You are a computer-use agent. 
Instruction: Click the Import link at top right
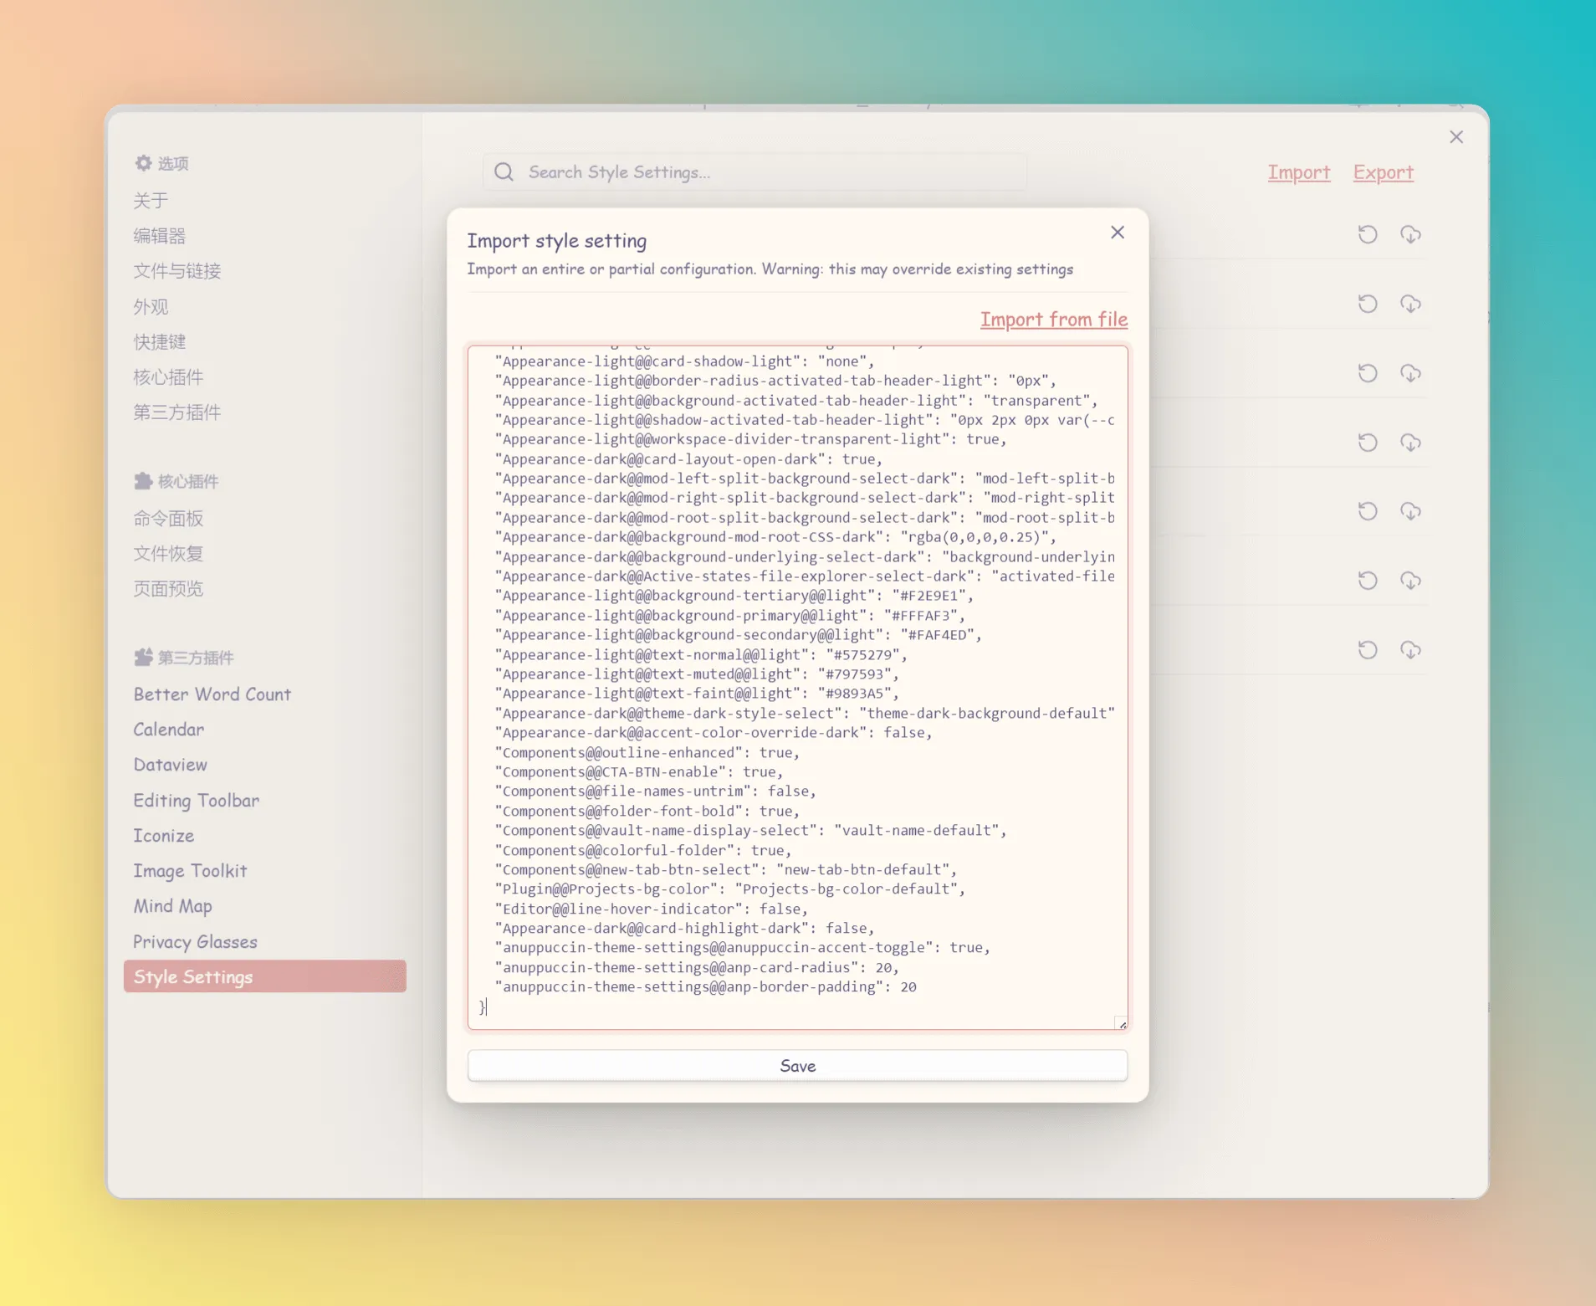click(x=1298, y=172)
